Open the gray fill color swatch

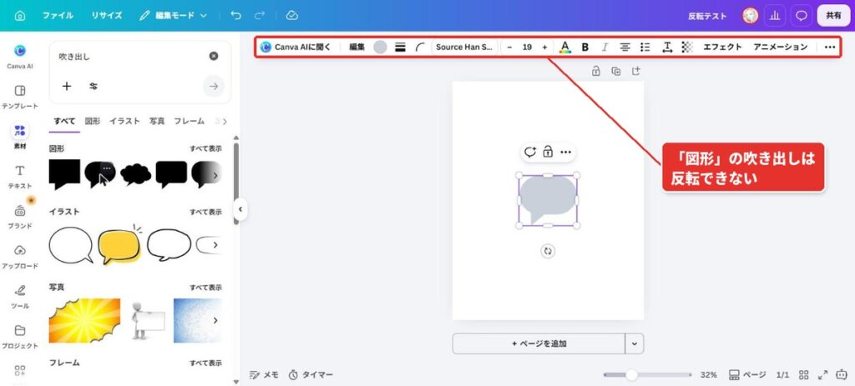(380, 47)
